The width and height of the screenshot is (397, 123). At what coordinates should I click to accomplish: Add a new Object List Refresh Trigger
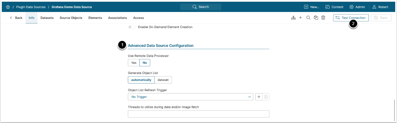pos(259,97)
